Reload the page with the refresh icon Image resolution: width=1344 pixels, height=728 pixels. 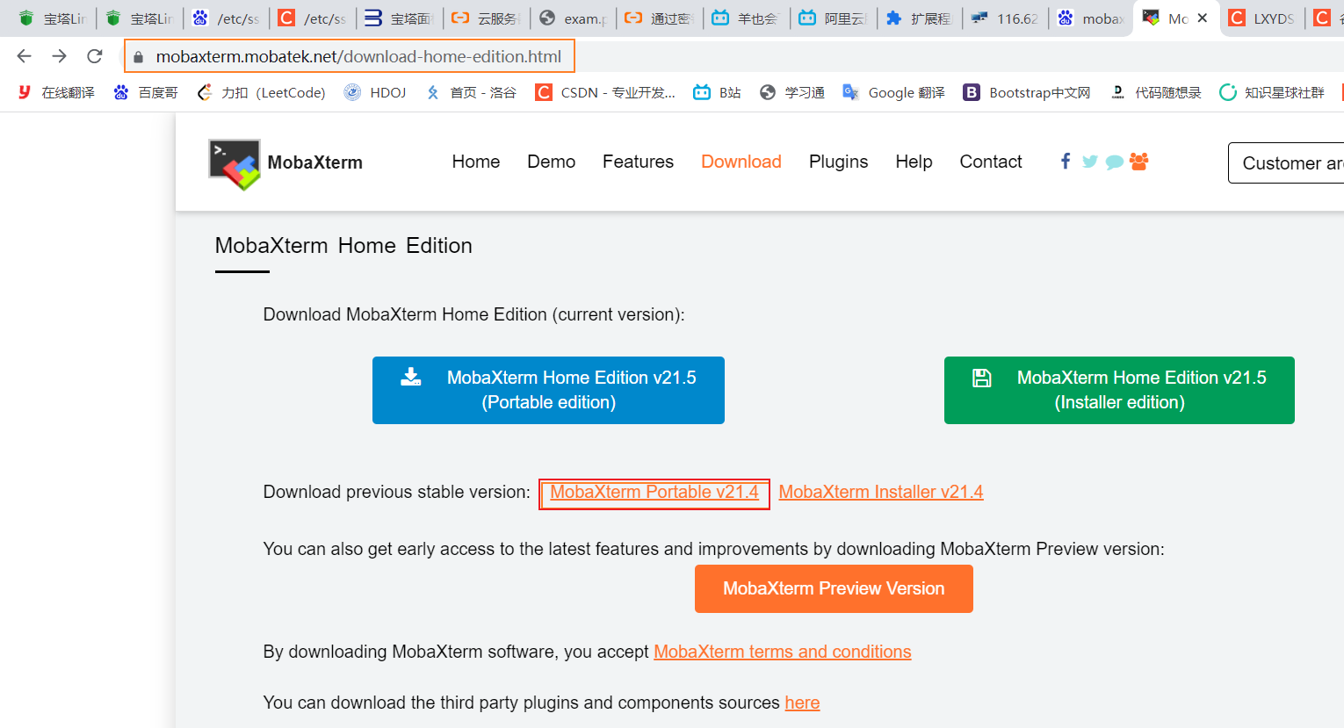point(95,56)
